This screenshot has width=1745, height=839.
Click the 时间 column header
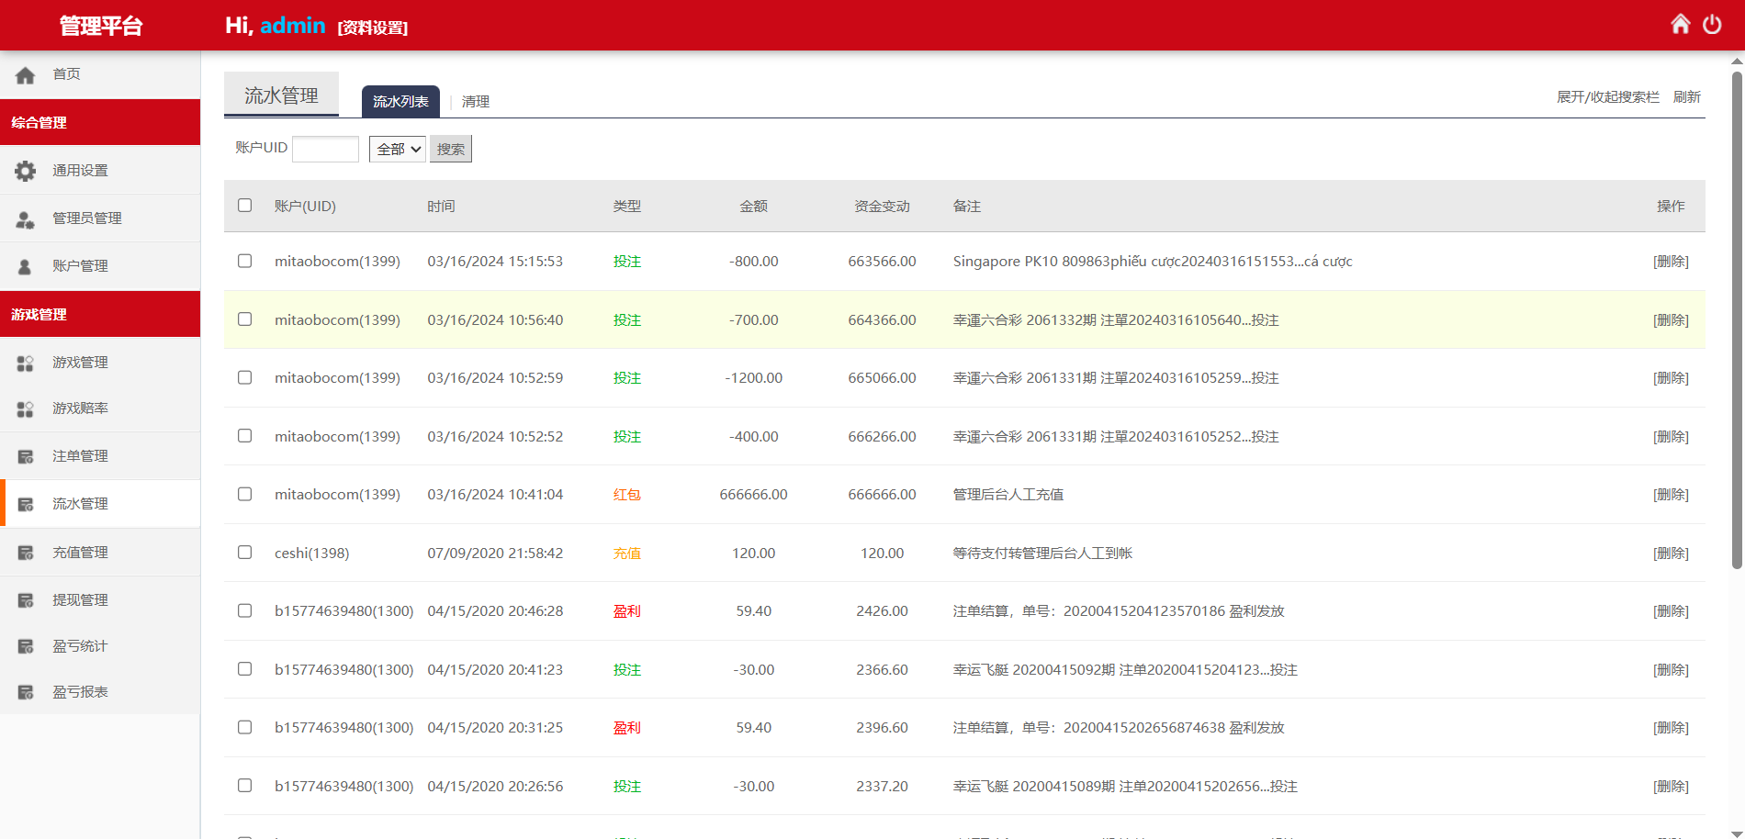pos(441,207)
